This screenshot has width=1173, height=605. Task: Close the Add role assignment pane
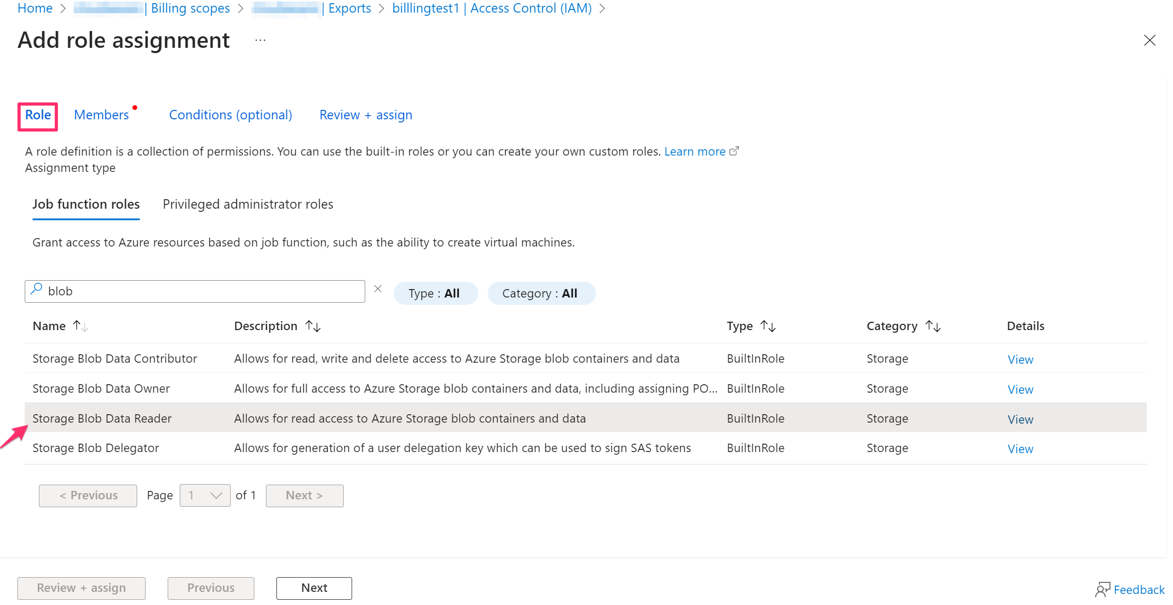(1149, 40)
